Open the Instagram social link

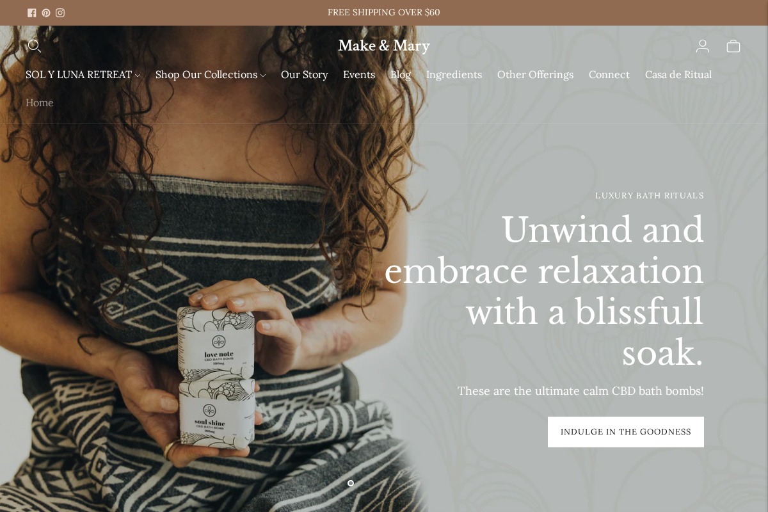tap(60, 13)
